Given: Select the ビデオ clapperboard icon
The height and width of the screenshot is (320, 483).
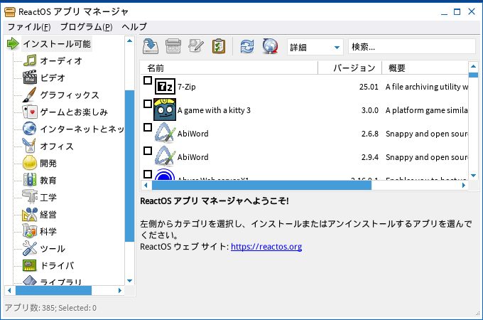Looking at the screenshot, I should [30, 78].
